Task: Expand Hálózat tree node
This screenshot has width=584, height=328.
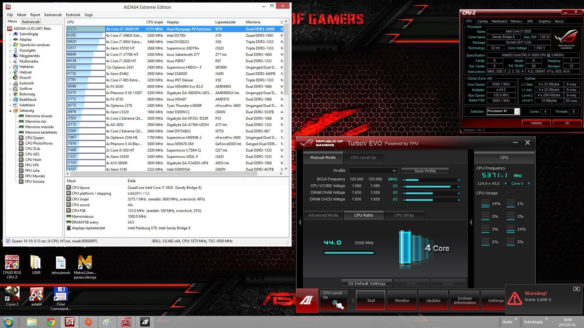Action: click(10, 72)
